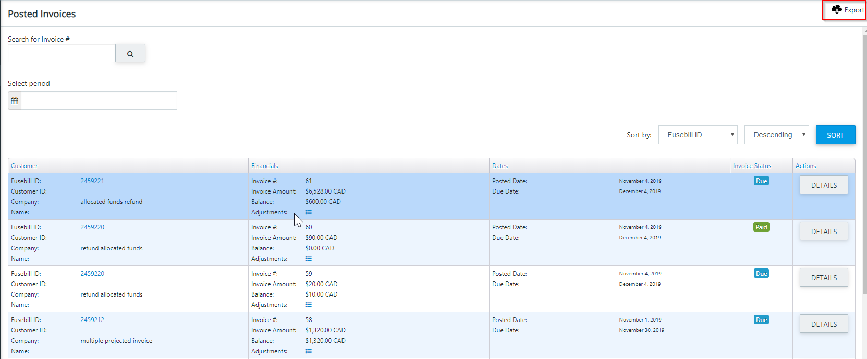This screenshot has height=359, width=867.
Task: Click invoice amount '$20.00 CAD'
Action: click(x=321, y=284)
